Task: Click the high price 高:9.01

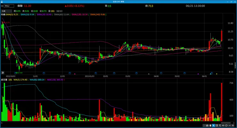Action: 26,11
